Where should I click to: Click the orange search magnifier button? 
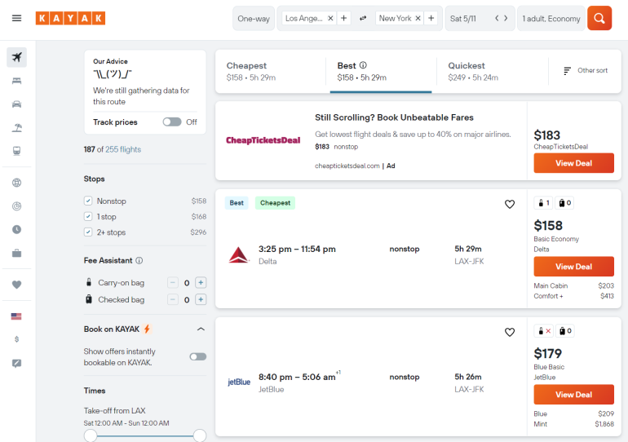[x=599, y=19]
